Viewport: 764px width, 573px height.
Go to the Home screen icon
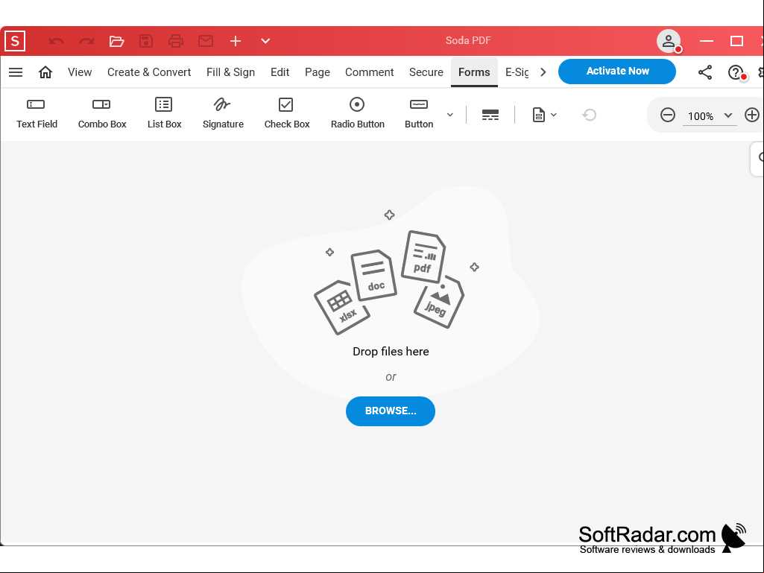[x=45, y=72]
